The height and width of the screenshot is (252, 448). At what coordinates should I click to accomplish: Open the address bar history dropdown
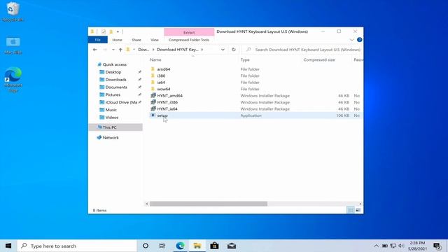click(223, 50)
